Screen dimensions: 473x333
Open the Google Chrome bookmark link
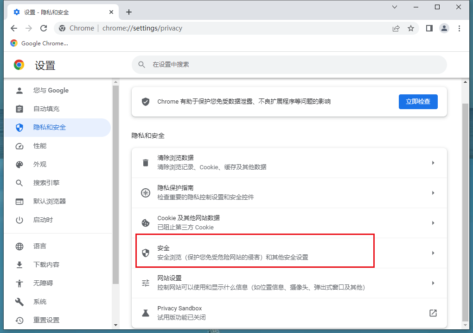38,43
